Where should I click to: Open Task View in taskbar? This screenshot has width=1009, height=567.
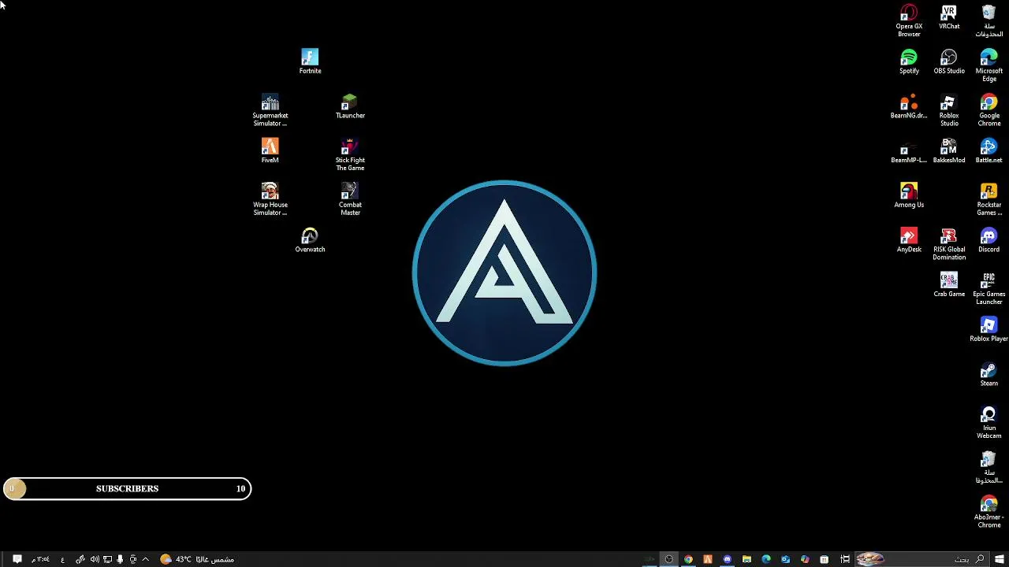845,559
